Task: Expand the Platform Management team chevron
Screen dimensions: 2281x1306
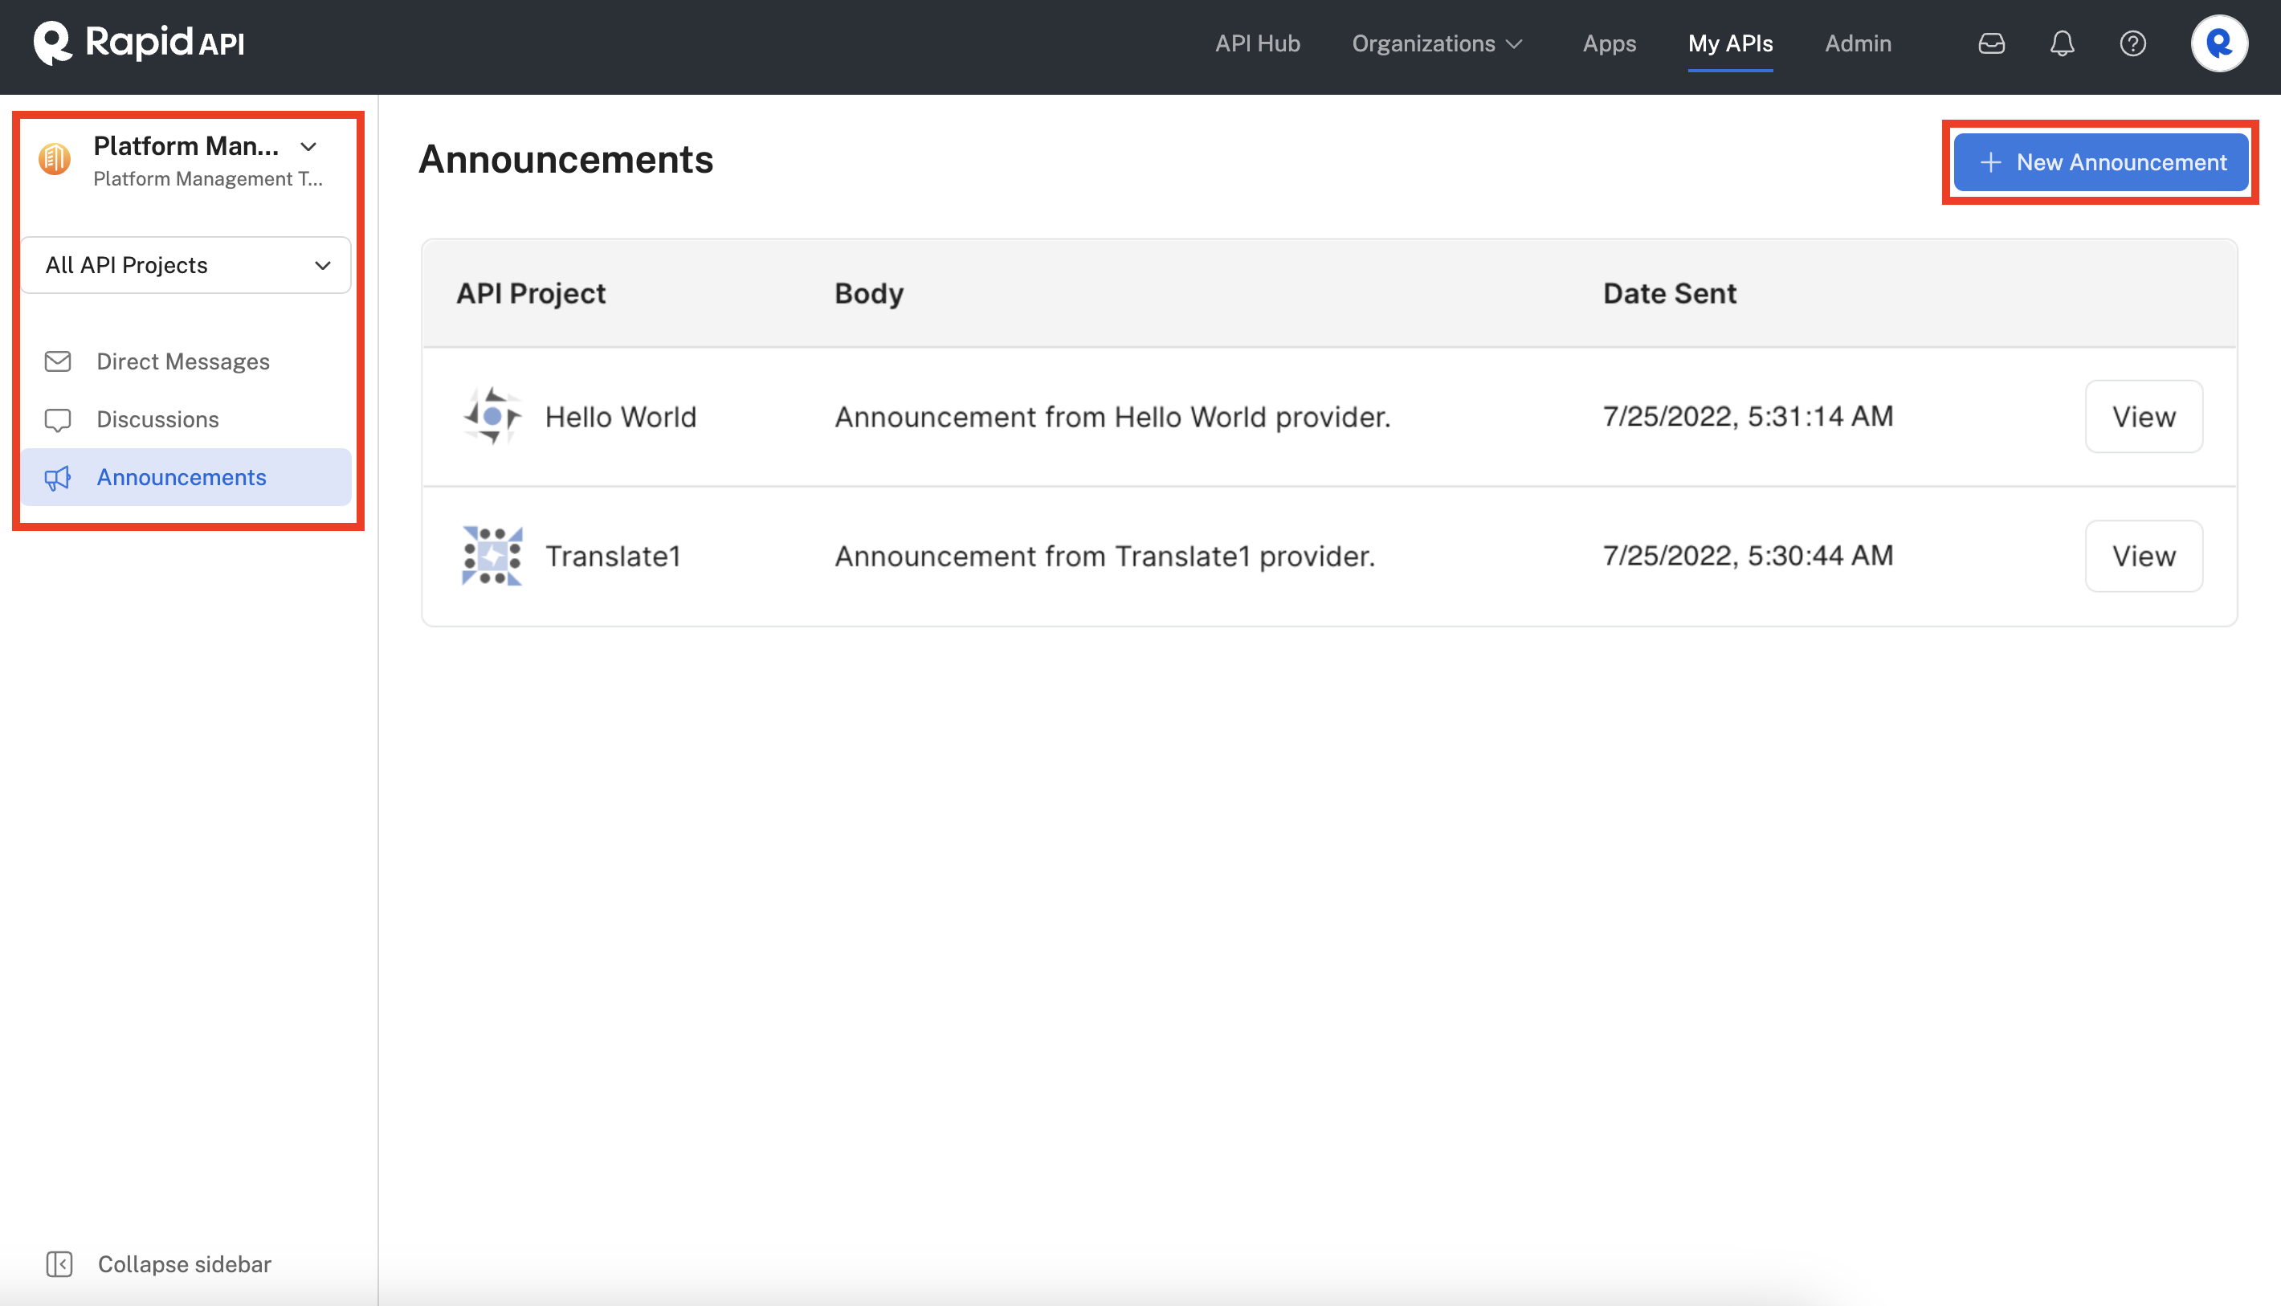Action: tap(308, 146)
